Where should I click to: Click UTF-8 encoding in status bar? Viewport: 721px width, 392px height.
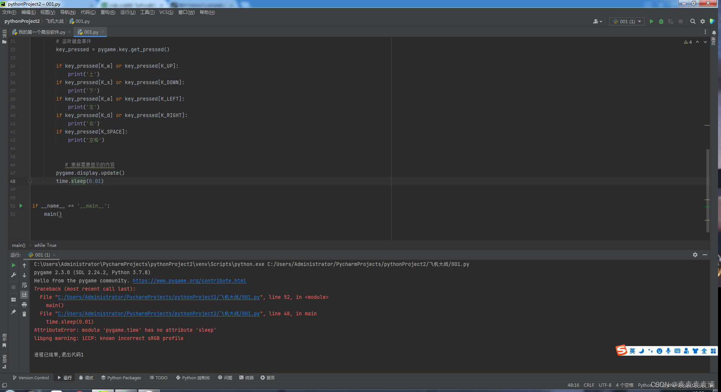point(605,385)
